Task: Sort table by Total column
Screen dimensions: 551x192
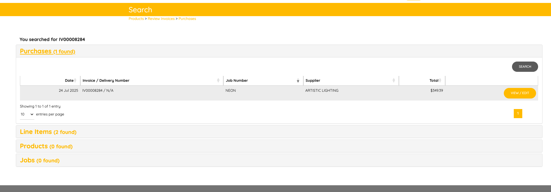Action: 422,81
